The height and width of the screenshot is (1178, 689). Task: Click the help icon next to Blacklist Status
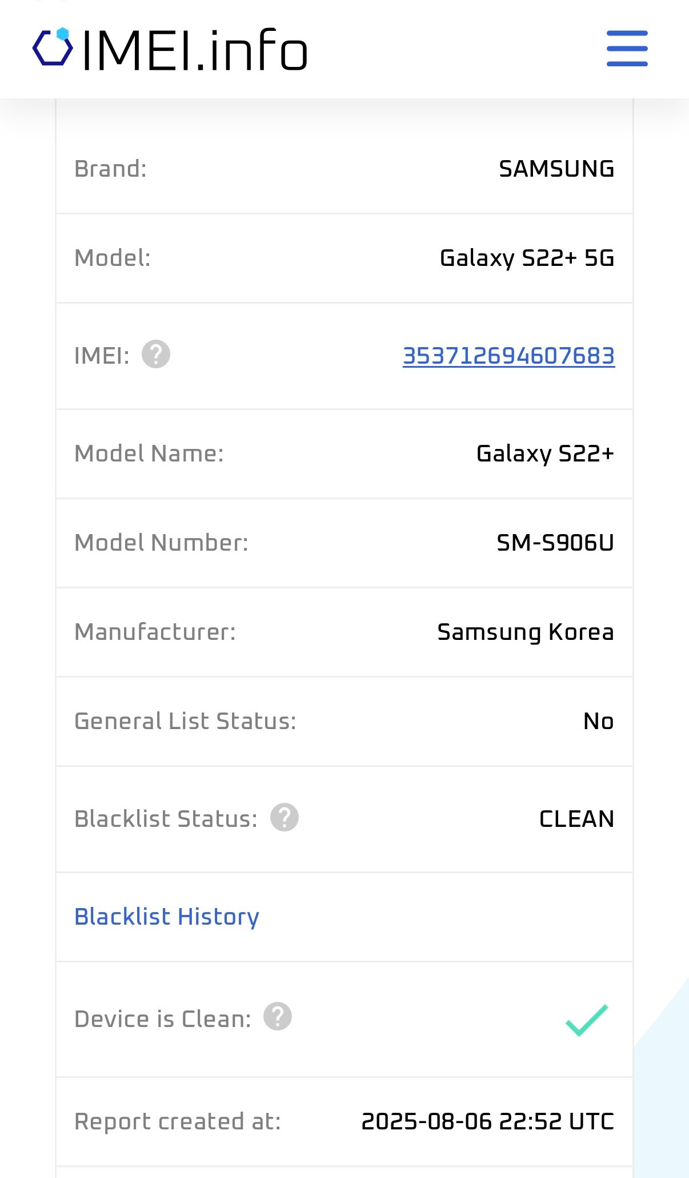285,817
